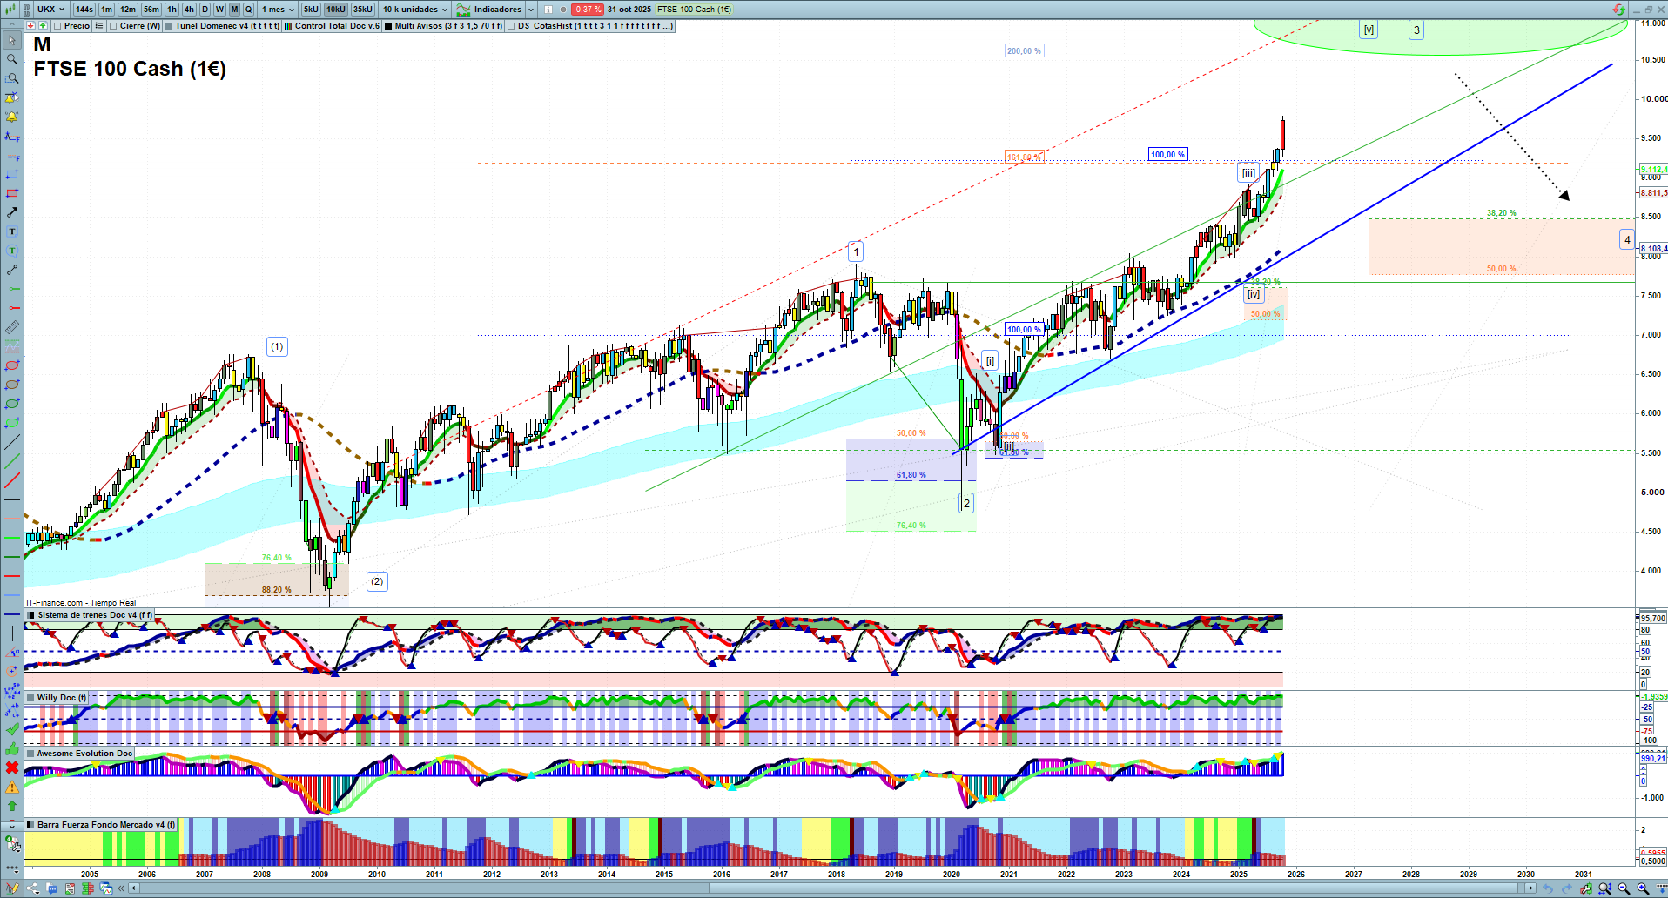This screenshot has height=898, width=1668.
Task: Choose the black arrow drawing tool
Action: tap(12, 212)
